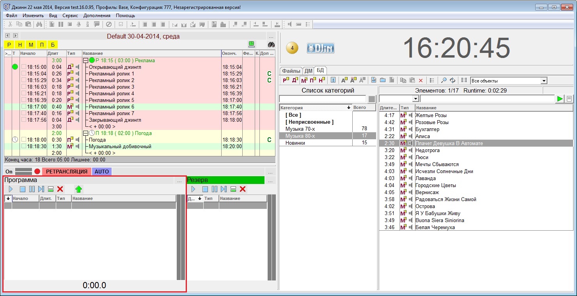Toggle checkbox for Открывающий джингл at 18:15:00

click(24, 67)
